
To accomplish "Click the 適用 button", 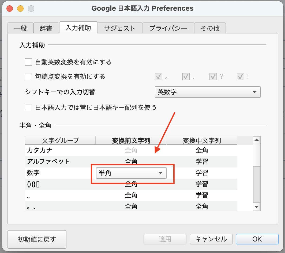I will tap(165, 239).
